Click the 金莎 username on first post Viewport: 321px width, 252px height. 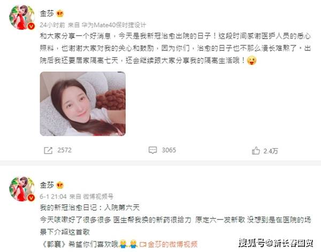pyautogui.click(x=47, y=14)
